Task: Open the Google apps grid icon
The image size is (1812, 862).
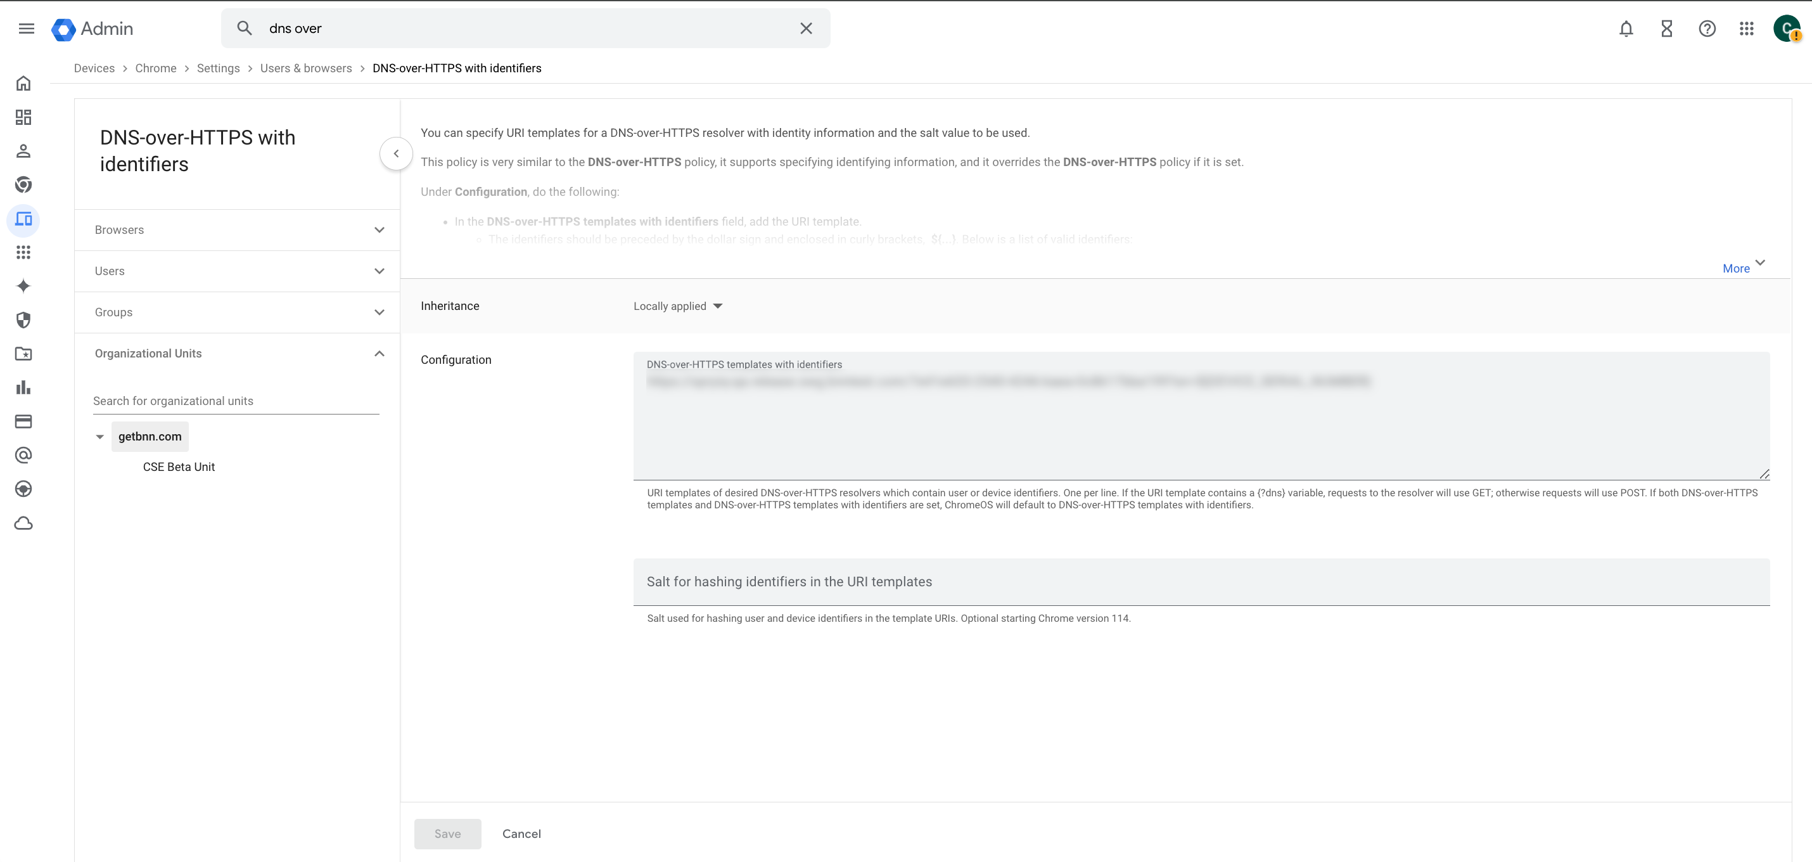Action: (1747, 29)
